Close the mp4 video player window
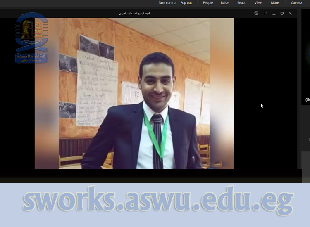Viewport: 310px width, 227px height. click(290, 13)
